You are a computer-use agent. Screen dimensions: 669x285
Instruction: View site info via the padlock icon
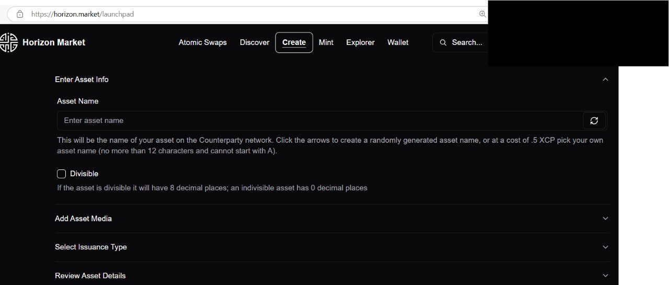[x=20, y=14]
